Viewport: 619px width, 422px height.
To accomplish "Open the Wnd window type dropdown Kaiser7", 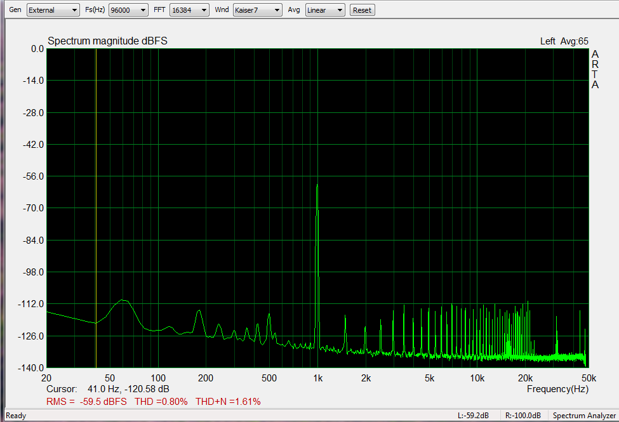I will point(257,10).
